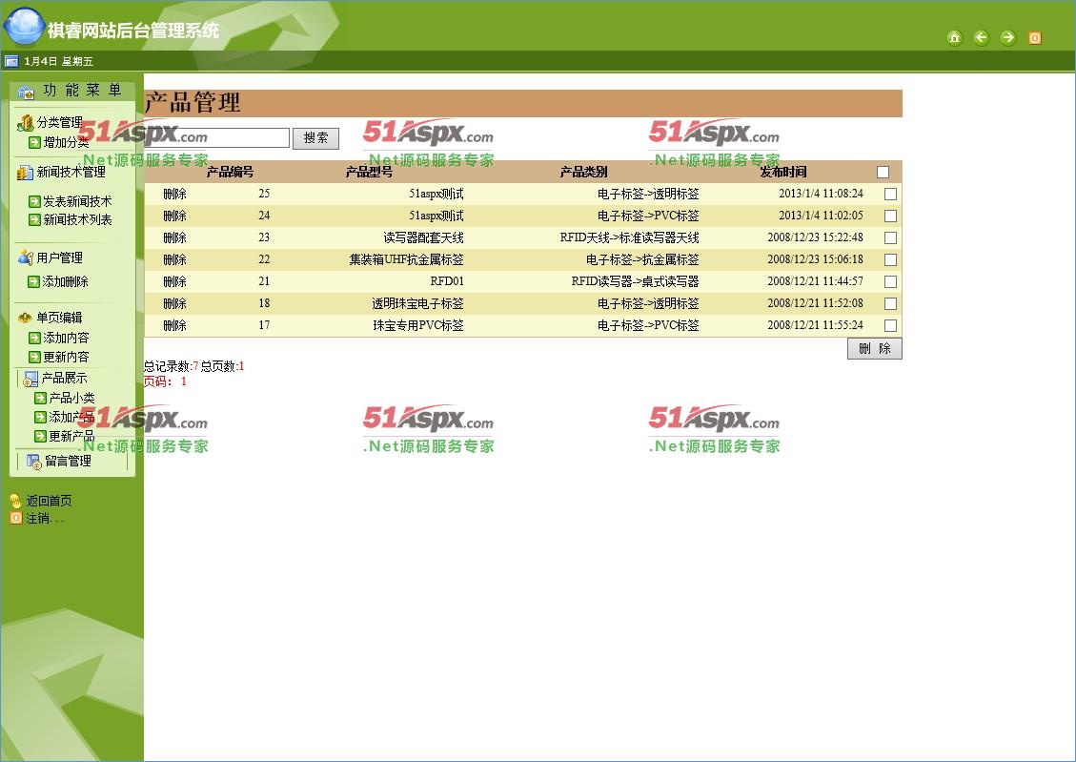This screenshot has height=762, width=1076.
Task: Click arrow icon beside 更新内容
Action: tap(34, 357)
